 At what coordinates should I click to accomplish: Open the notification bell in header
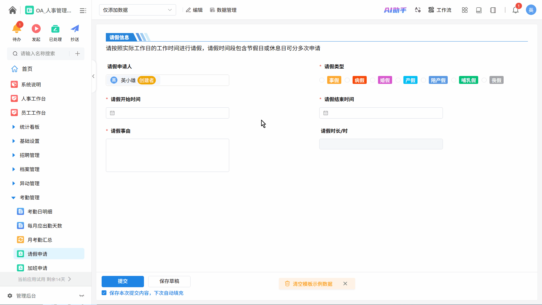tap(515, 10)
